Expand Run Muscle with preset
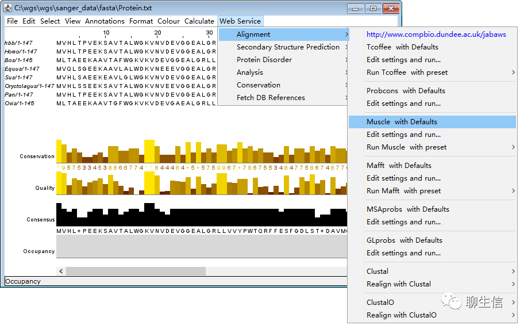Image resolution: width=520 pixels, height=325 pixels. [433, 147]
